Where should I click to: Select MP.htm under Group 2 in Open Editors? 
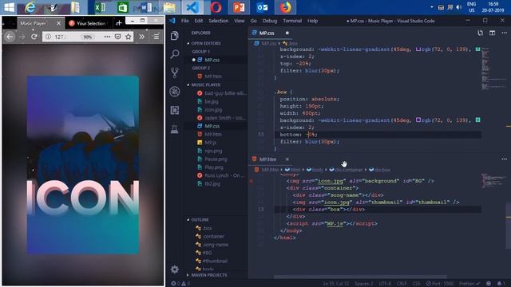pos(213,77)
